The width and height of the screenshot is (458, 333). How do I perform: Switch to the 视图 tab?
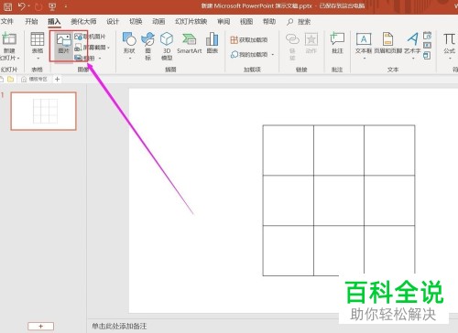click(246, 21)
